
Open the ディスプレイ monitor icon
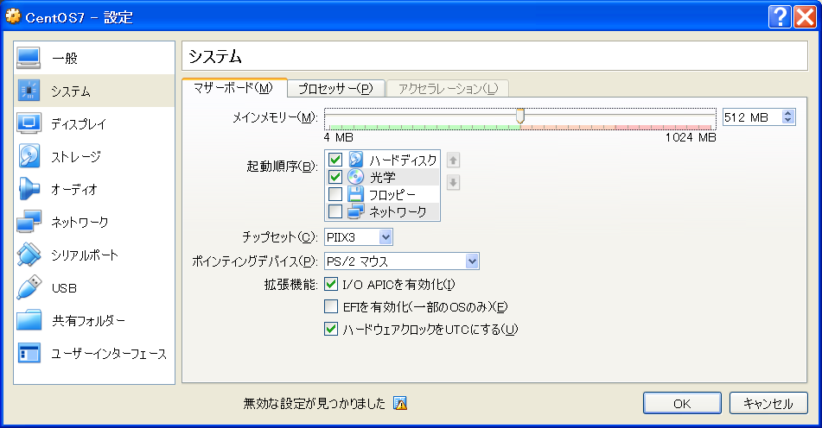point(29,123)
